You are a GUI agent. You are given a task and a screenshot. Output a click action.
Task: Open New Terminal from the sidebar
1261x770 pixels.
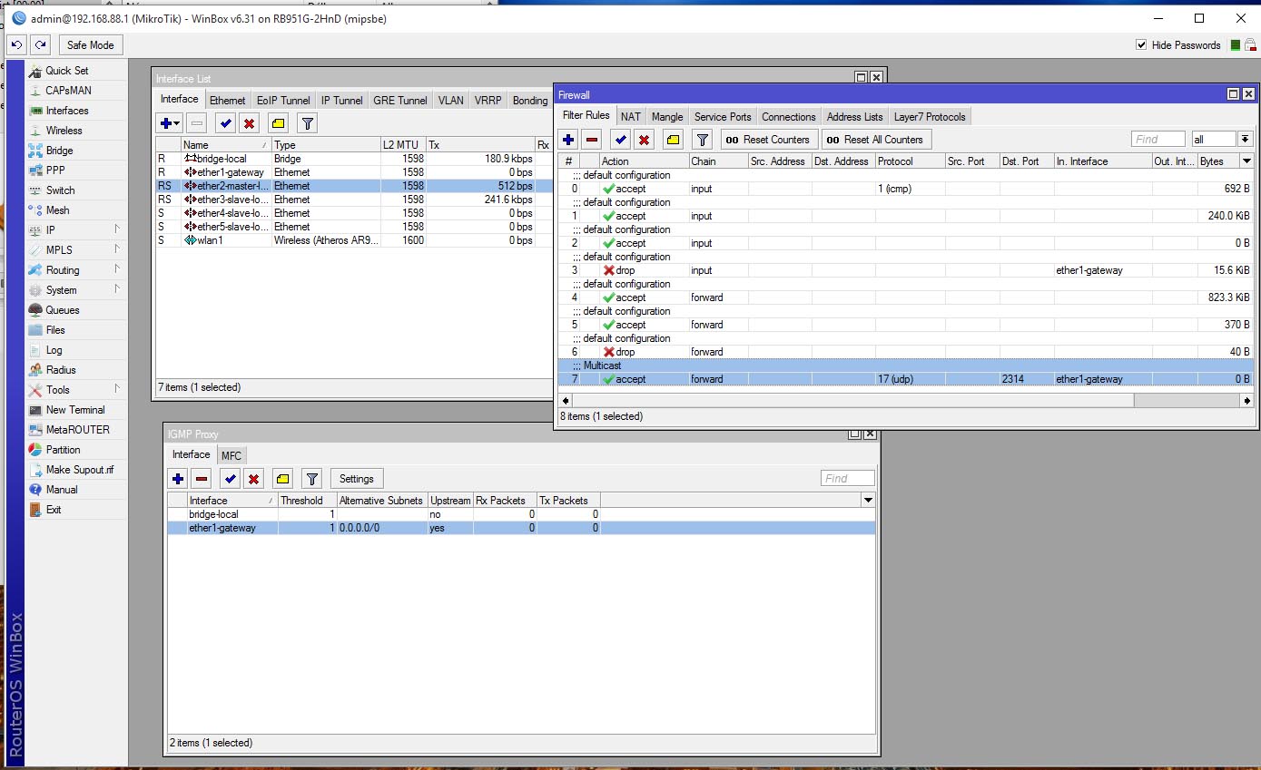click(x=75, y=410)
